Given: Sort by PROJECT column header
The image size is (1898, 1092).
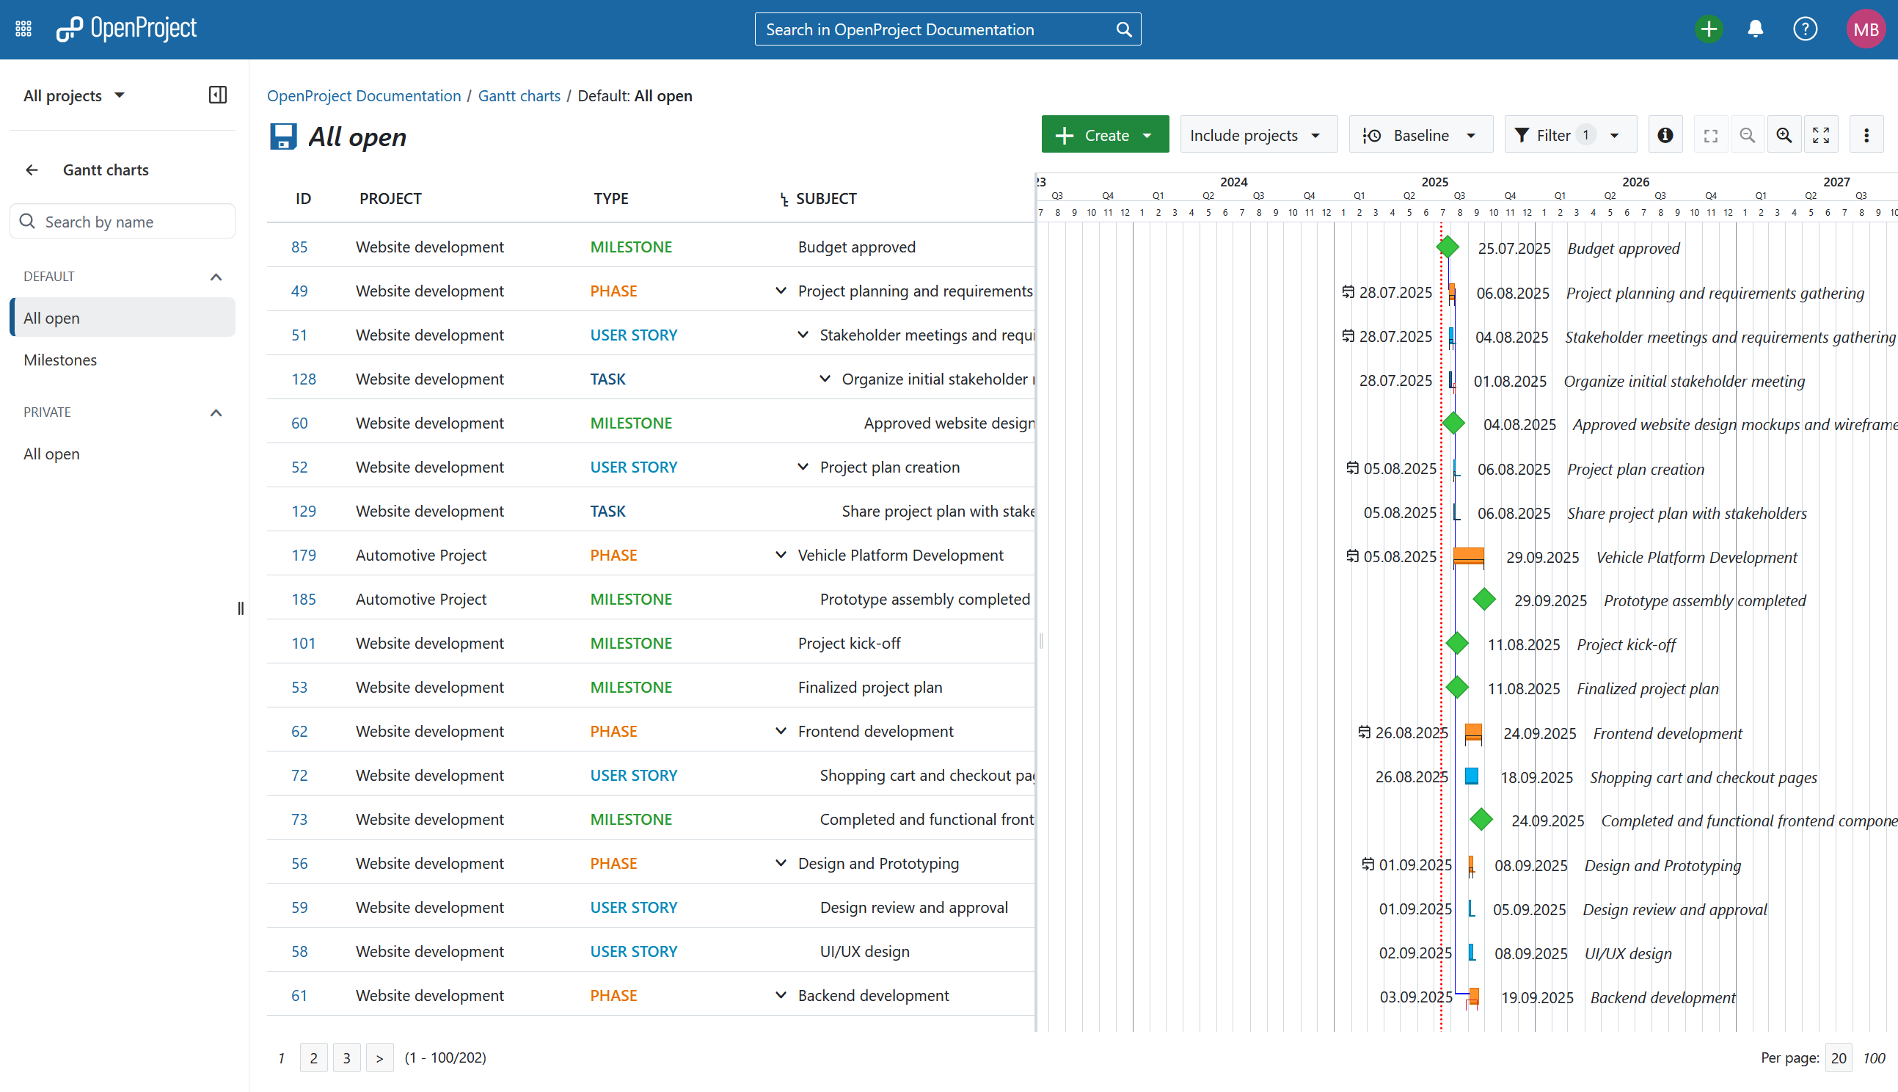Looking at the screenshot, I should coord(390,199).
